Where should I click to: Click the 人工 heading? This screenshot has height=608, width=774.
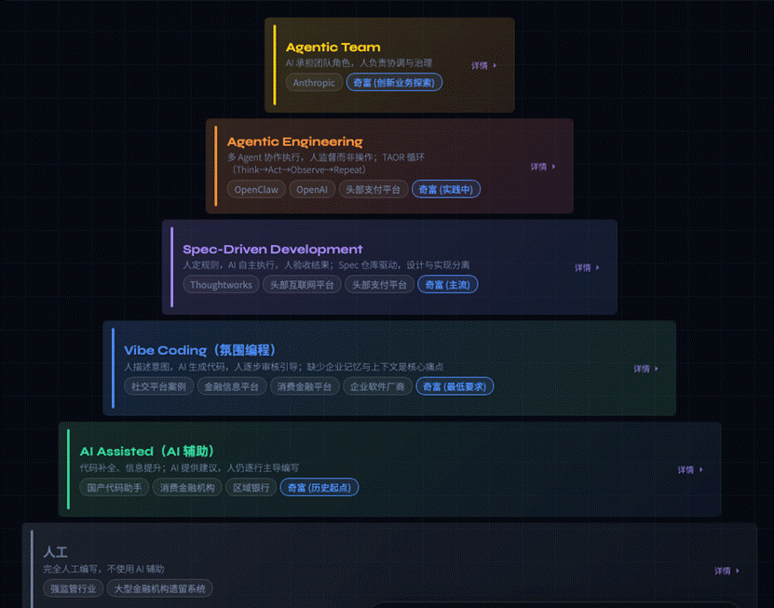click(x=55, y=552)
